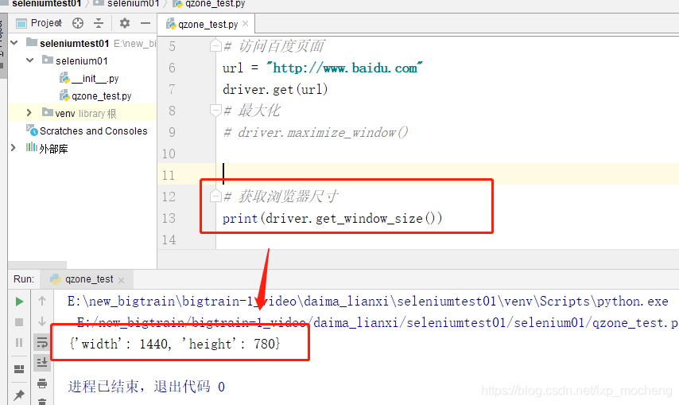This screenshot has width=679, height=405.
Task: Click seleniumtest01 breadcrumb in navigation bar
Action: point(46,3)
